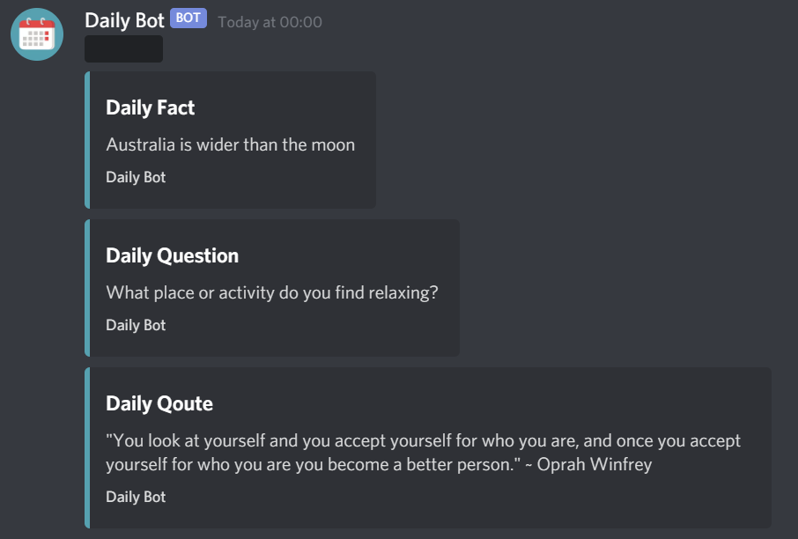Click the 'Australia is wider than the moon' text

(230, 144)
